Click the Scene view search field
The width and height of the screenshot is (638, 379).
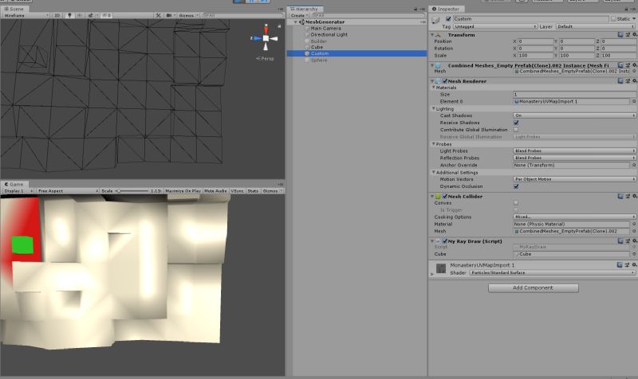[x=242, y=15]
